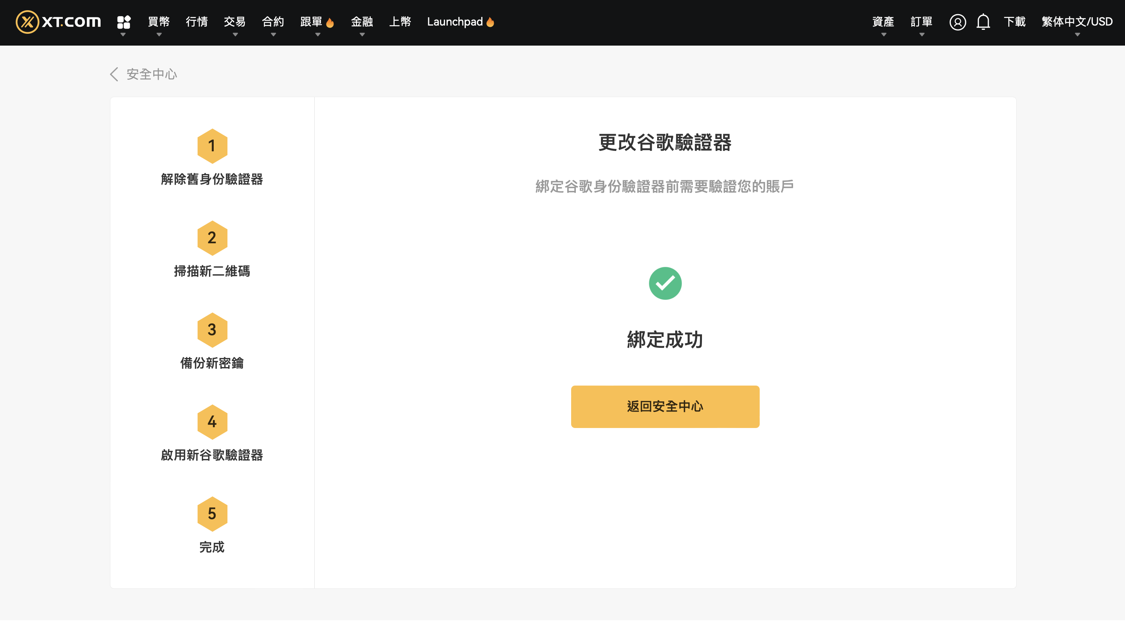Click step 3 hexagon icon
Image resolution: width=1125 pixels, height=643 pixels.
[x=212, y=330]
